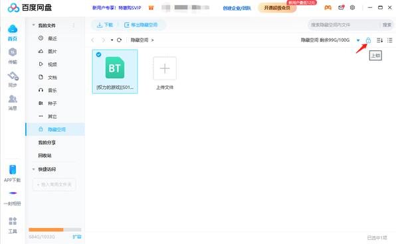Collapse the 我的文件 tree section

pyautogui.click(x=33, y=25)
